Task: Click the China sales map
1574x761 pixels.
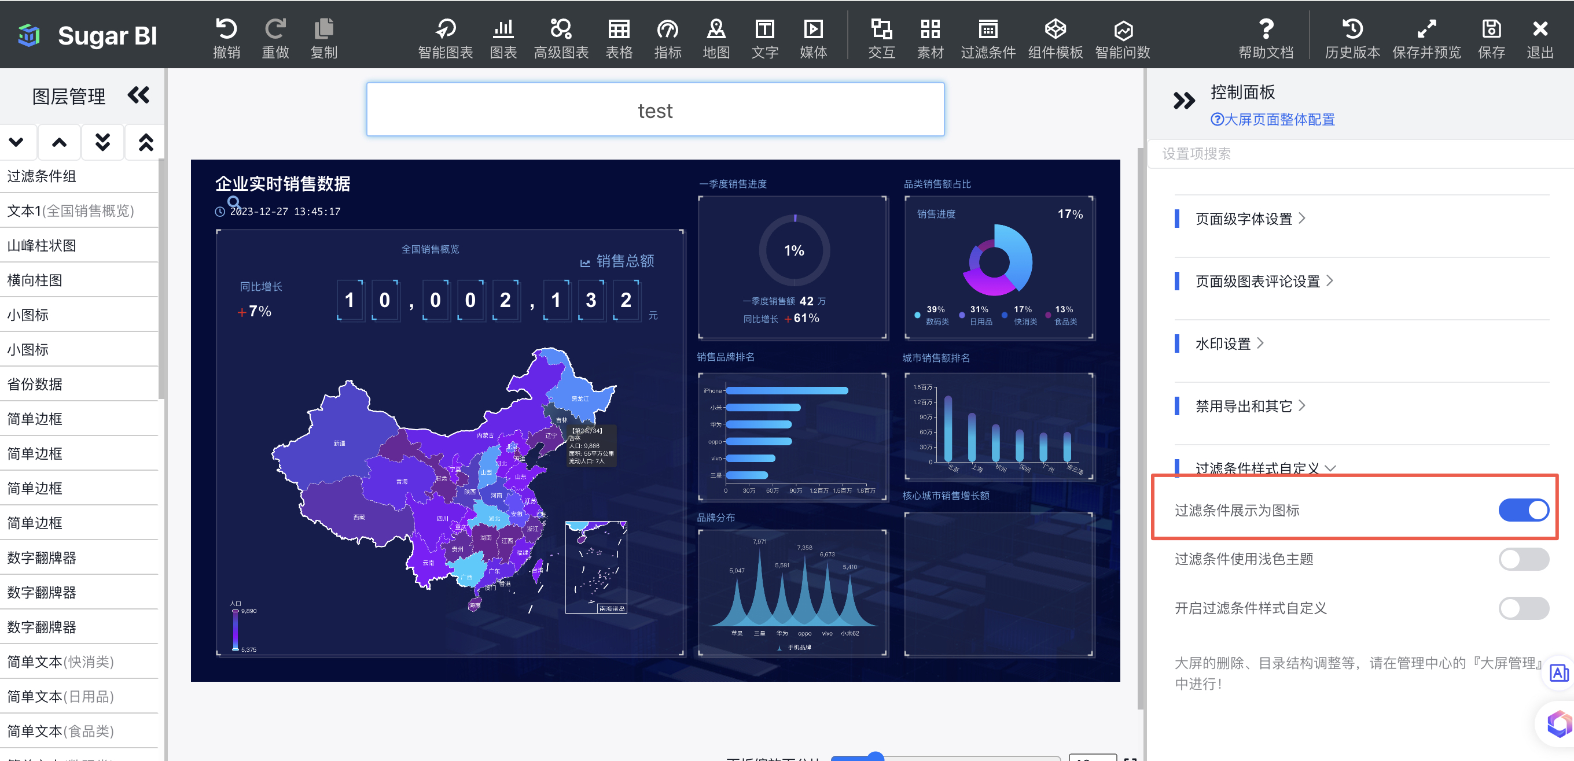Action: pos(444,479)
